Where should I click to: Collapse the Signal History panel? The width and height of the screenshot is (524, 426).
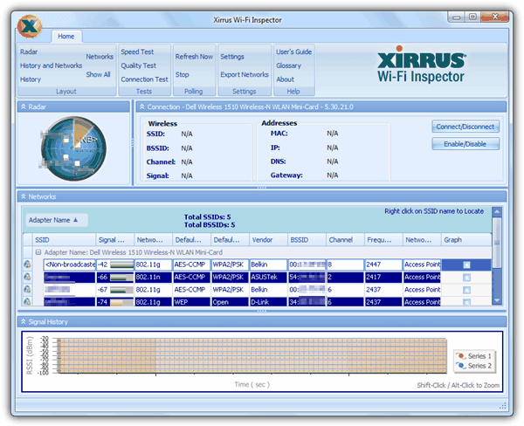24,322
